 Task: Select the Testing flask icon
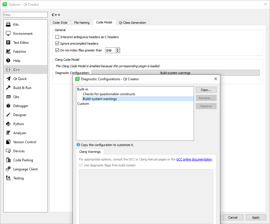8,178
